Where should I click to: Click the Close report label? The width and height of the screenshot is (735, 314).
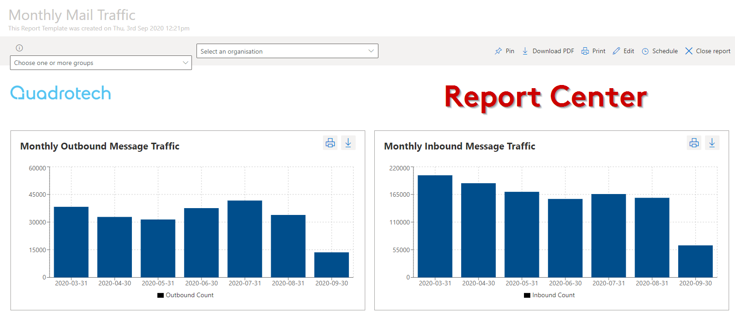coord(713,51)
